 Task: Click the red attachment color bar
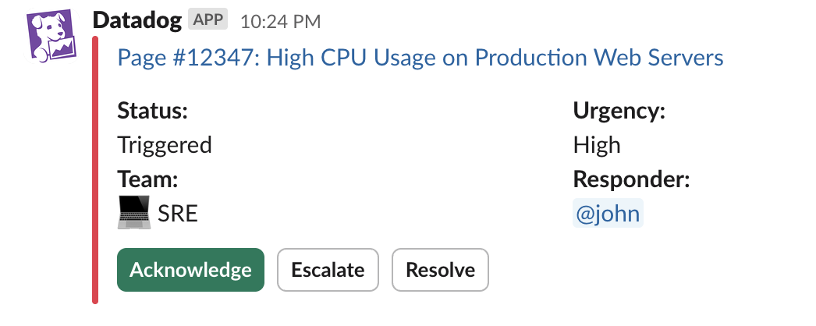(x=95, y=169)
